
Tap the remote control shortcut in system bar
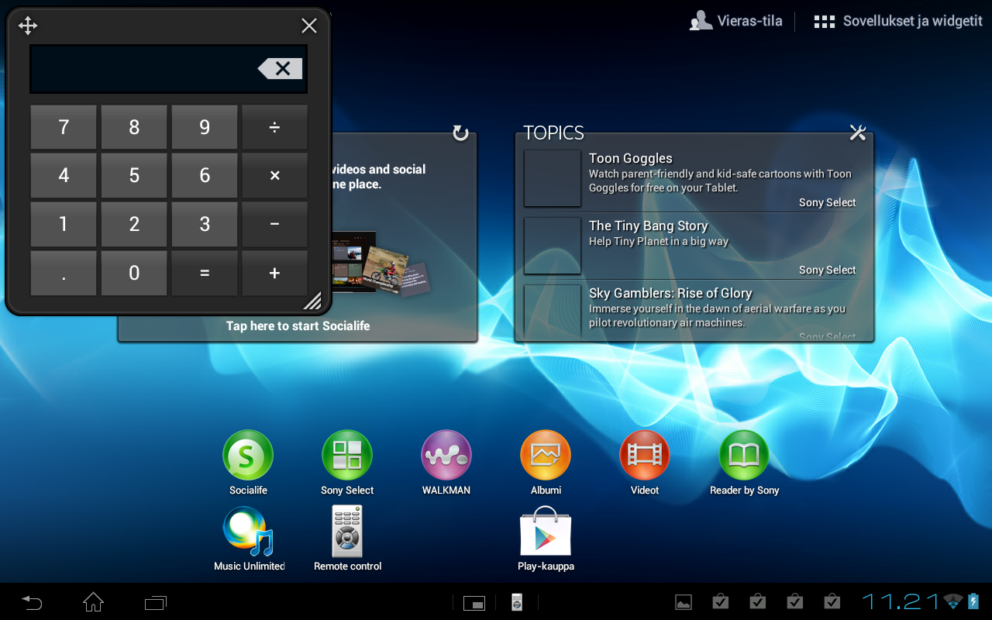[517, 602]
